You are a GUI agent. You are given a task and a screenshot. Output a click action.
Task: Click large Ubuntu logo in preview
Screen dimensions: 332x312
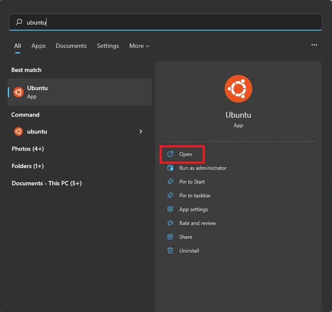click(x=238, y=89)
